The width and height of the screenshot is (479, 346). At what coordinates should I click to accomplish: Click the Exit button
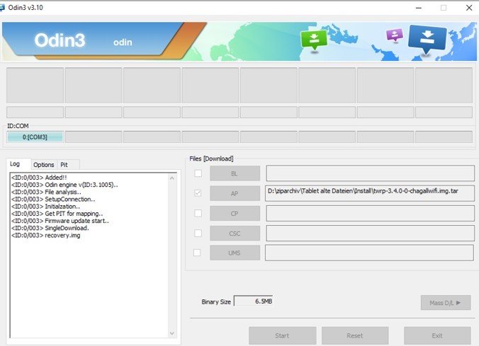pyautogui.click(x=437, y=335)
